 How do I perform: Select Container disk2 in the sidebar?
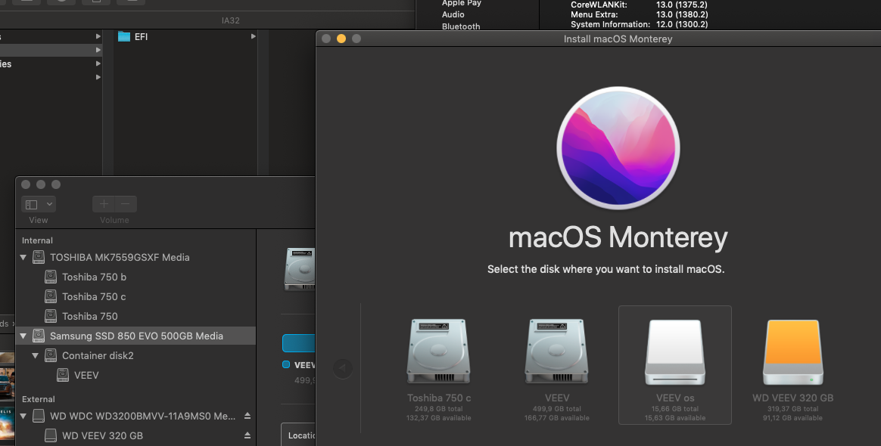(135, 356)
